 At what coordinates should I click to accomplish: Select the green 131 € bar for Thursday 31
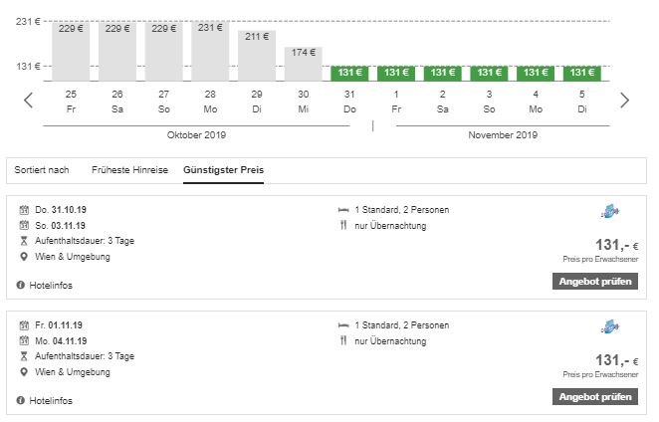coord(349,73)
